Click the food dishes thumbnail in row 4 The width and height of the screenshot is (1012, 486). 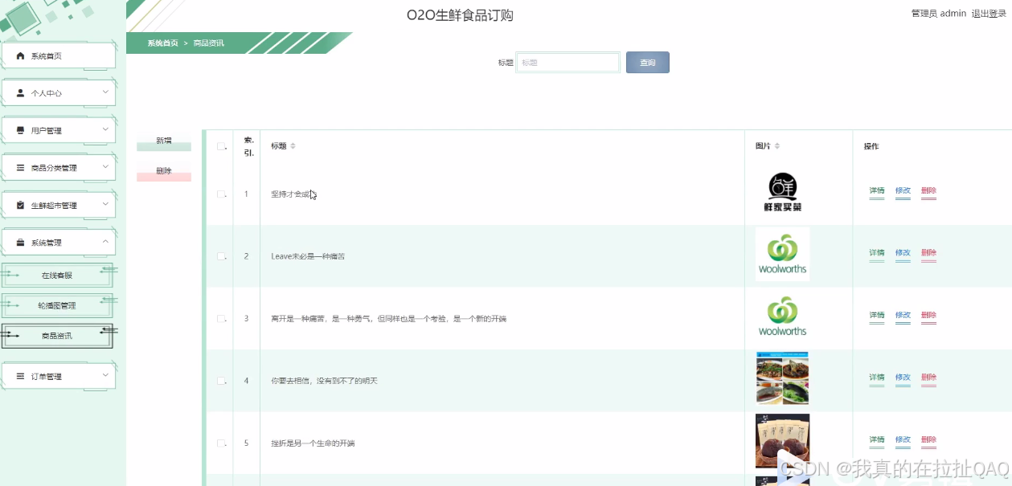tap(782, 378)
